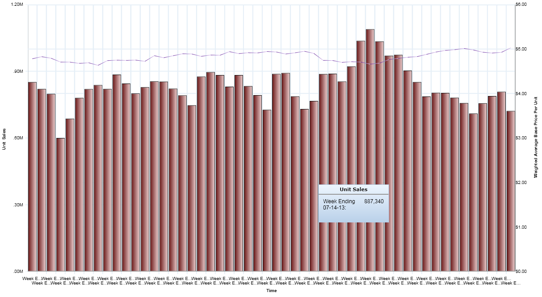Click the $5.00 right axis label
The height and width of the screenshot is (297, 542).
[x=522, y=49]
